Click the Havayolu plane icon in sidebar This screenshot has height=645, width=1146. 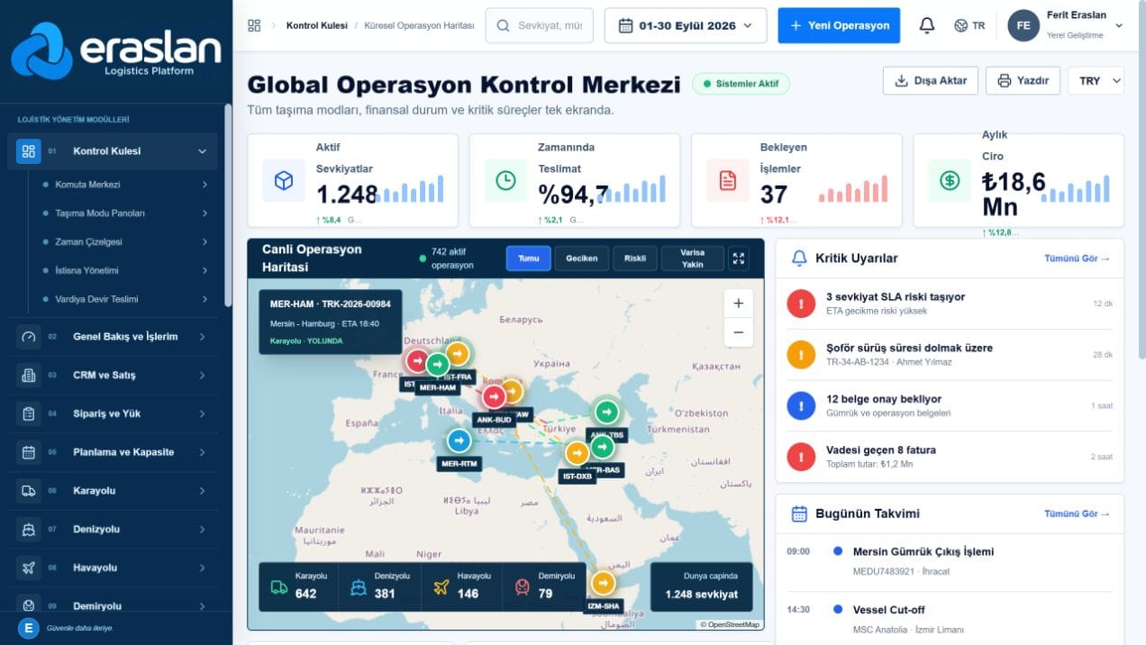29,568
